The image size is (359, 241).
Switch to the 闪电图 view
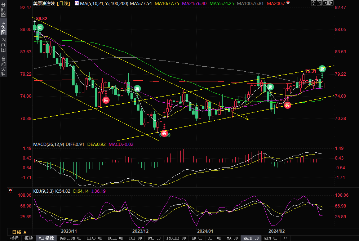[4, 45]
